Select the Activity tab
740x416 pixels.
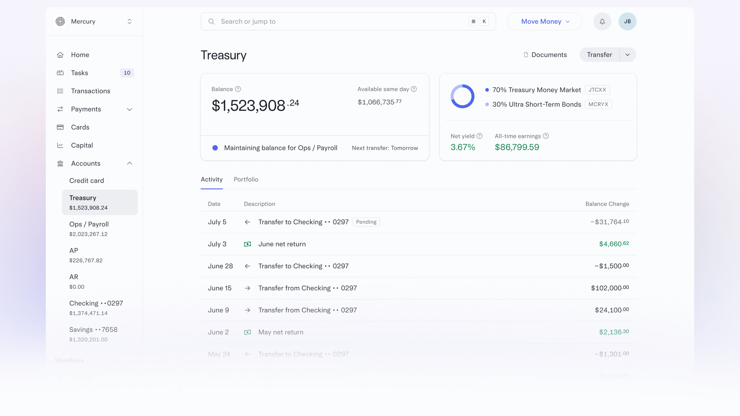(x=211, y=179)
